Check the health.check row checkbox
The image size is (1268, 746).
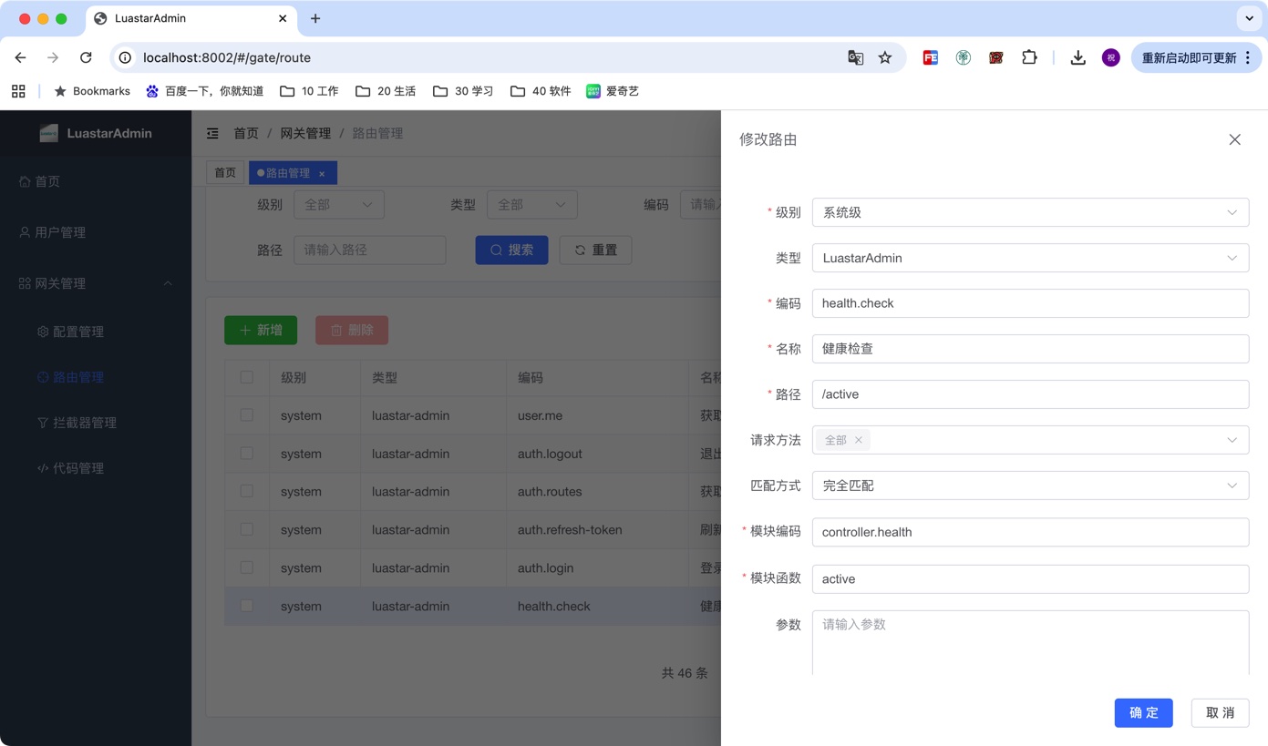tap(246, 606)
